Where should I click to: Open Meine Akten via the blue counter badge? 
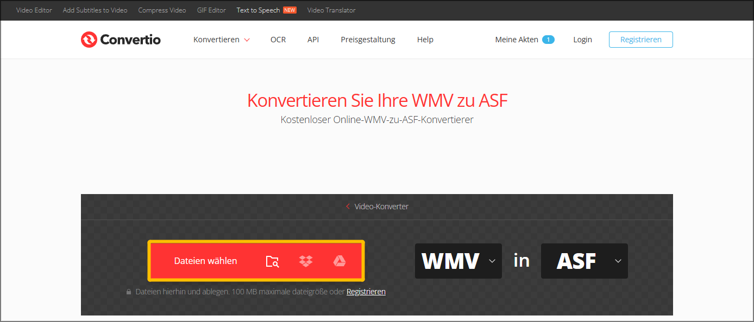549,39
